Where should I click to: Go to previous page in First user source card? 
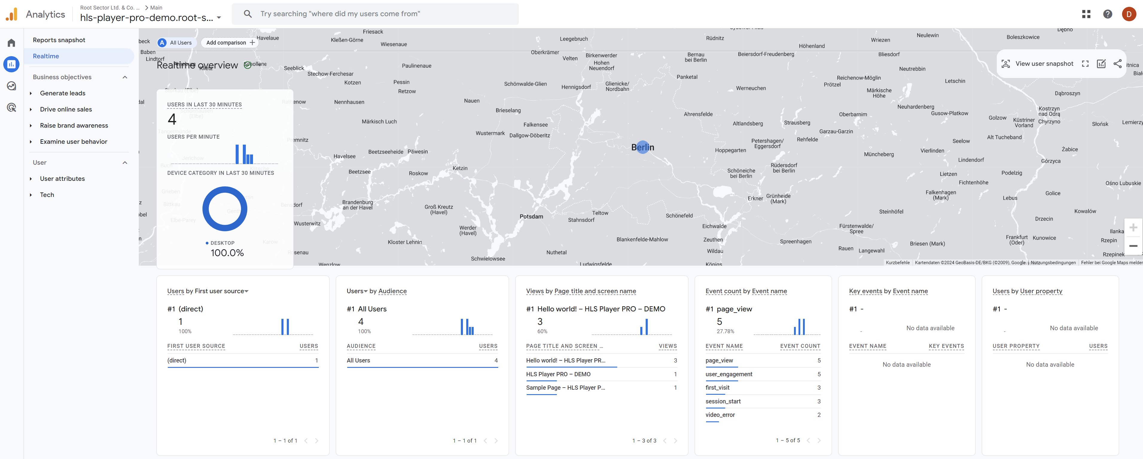click(x=306, y=440)
